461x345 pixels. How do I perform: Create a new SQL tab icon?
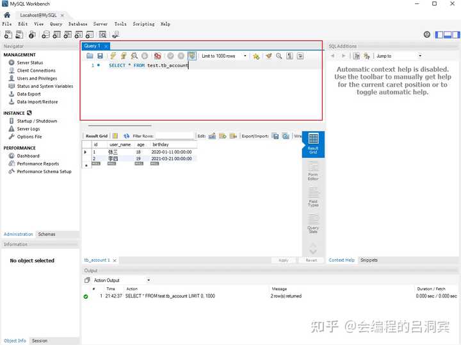tap(8, 35)
